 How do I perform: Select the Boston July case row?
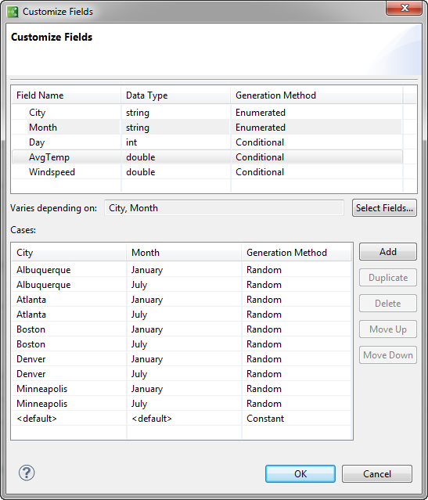[182, 344]
